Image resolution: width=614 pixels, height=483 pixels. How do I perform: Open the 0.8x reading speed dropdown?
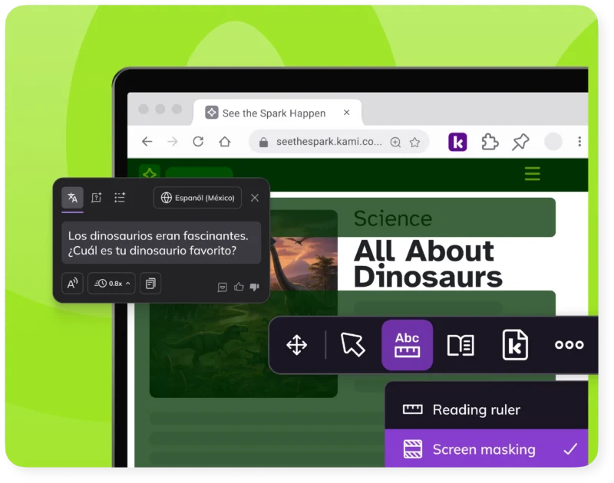click(111, 283)
